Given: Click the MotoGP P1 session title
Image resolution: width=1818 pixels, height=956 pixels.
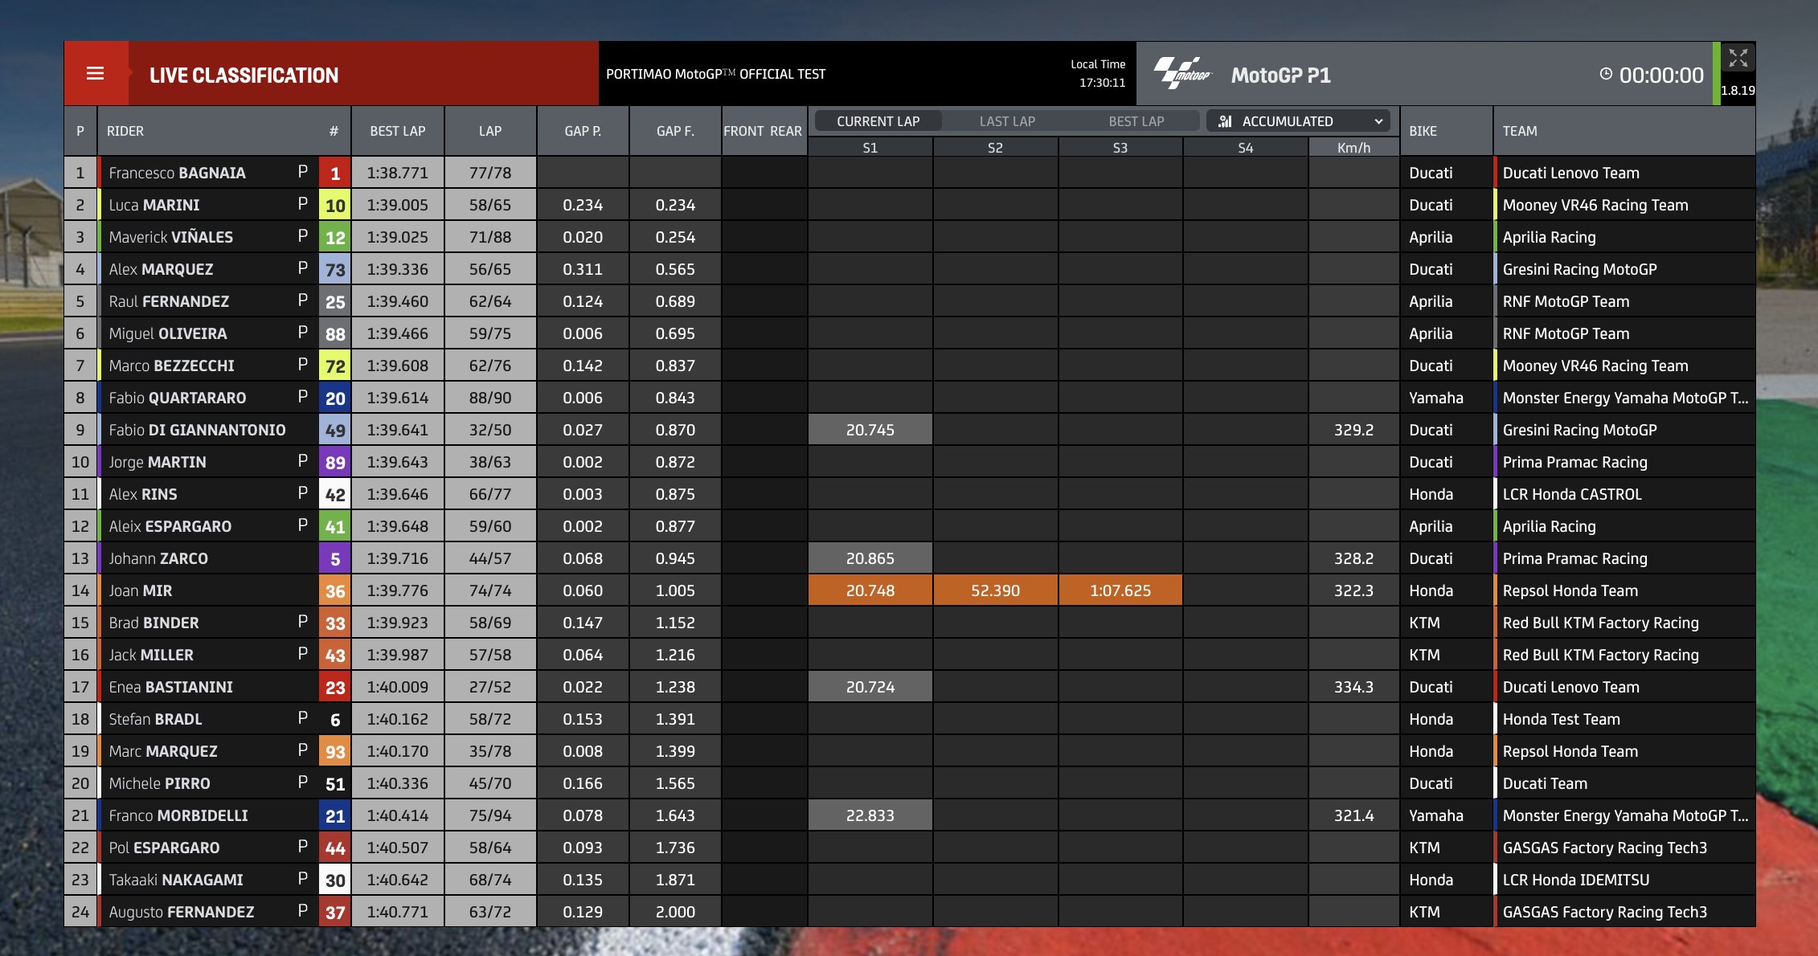Looking at the screenshot, I should pos(1280,75).
